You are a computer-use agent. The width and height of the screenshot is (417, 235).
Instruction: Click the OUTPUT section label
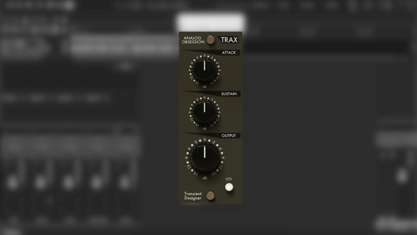[x=229, y=136]
